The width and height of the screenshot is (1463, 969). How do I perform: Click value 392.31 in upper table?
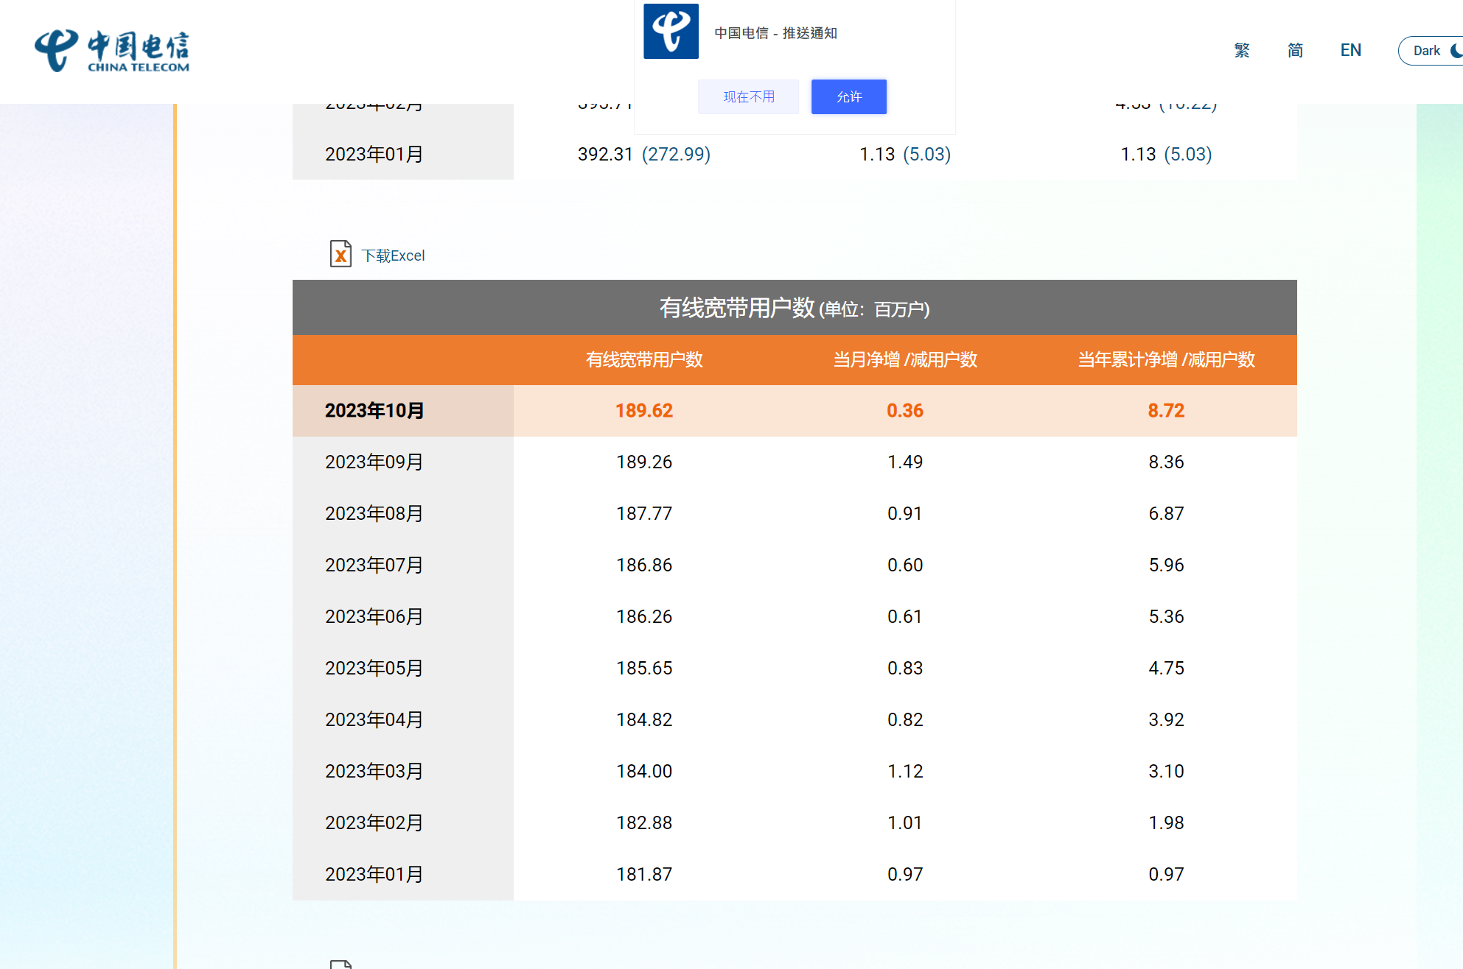[x=605, y=155]
